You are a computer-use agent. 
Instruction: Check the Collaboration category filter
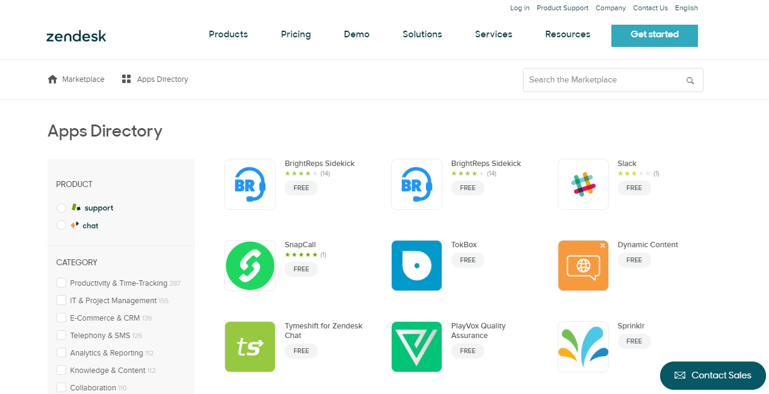61,387
